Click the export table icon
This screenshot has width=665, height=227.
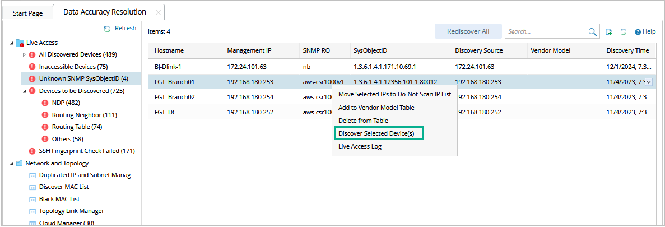click(x=609, y=32)
